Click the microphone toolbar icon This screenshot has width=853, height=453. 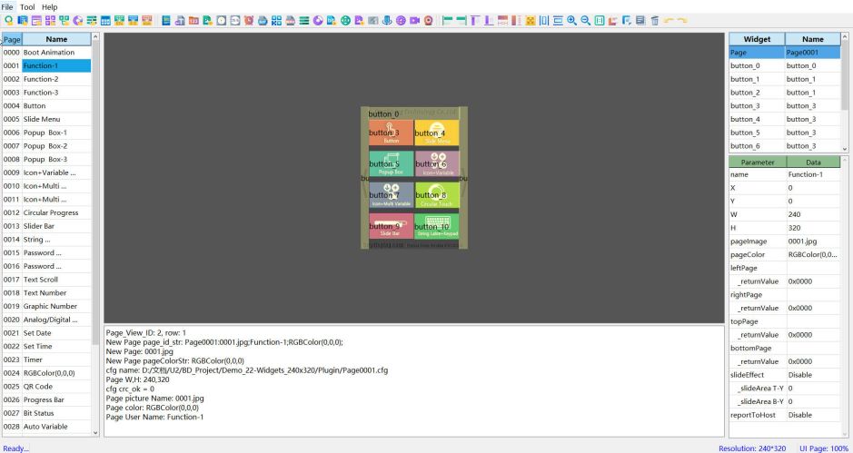point(387,21)
